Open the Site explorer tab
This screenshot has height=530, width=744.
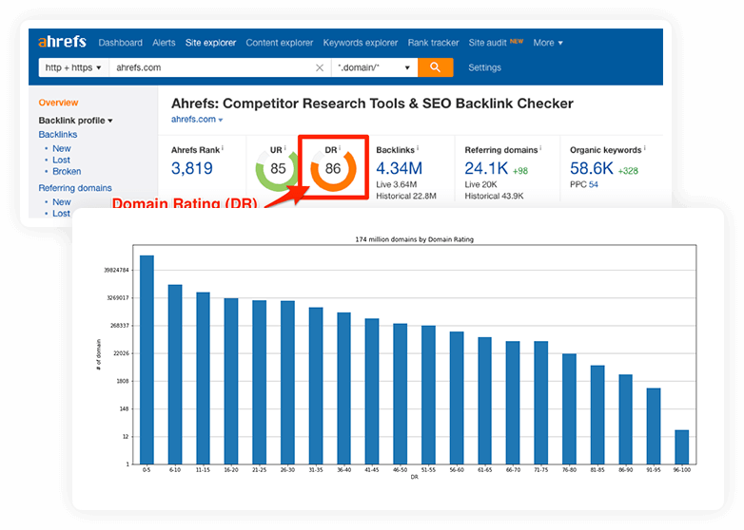pos(211,43)
